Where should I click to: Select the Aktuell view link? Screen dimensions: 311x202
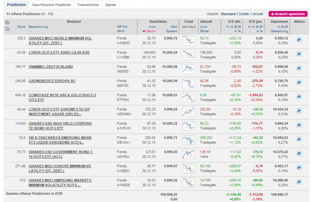258,14
